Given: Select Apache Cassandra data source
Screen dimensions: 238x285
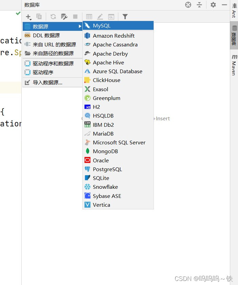Looking at the screenshot, I should click(118, 44).
